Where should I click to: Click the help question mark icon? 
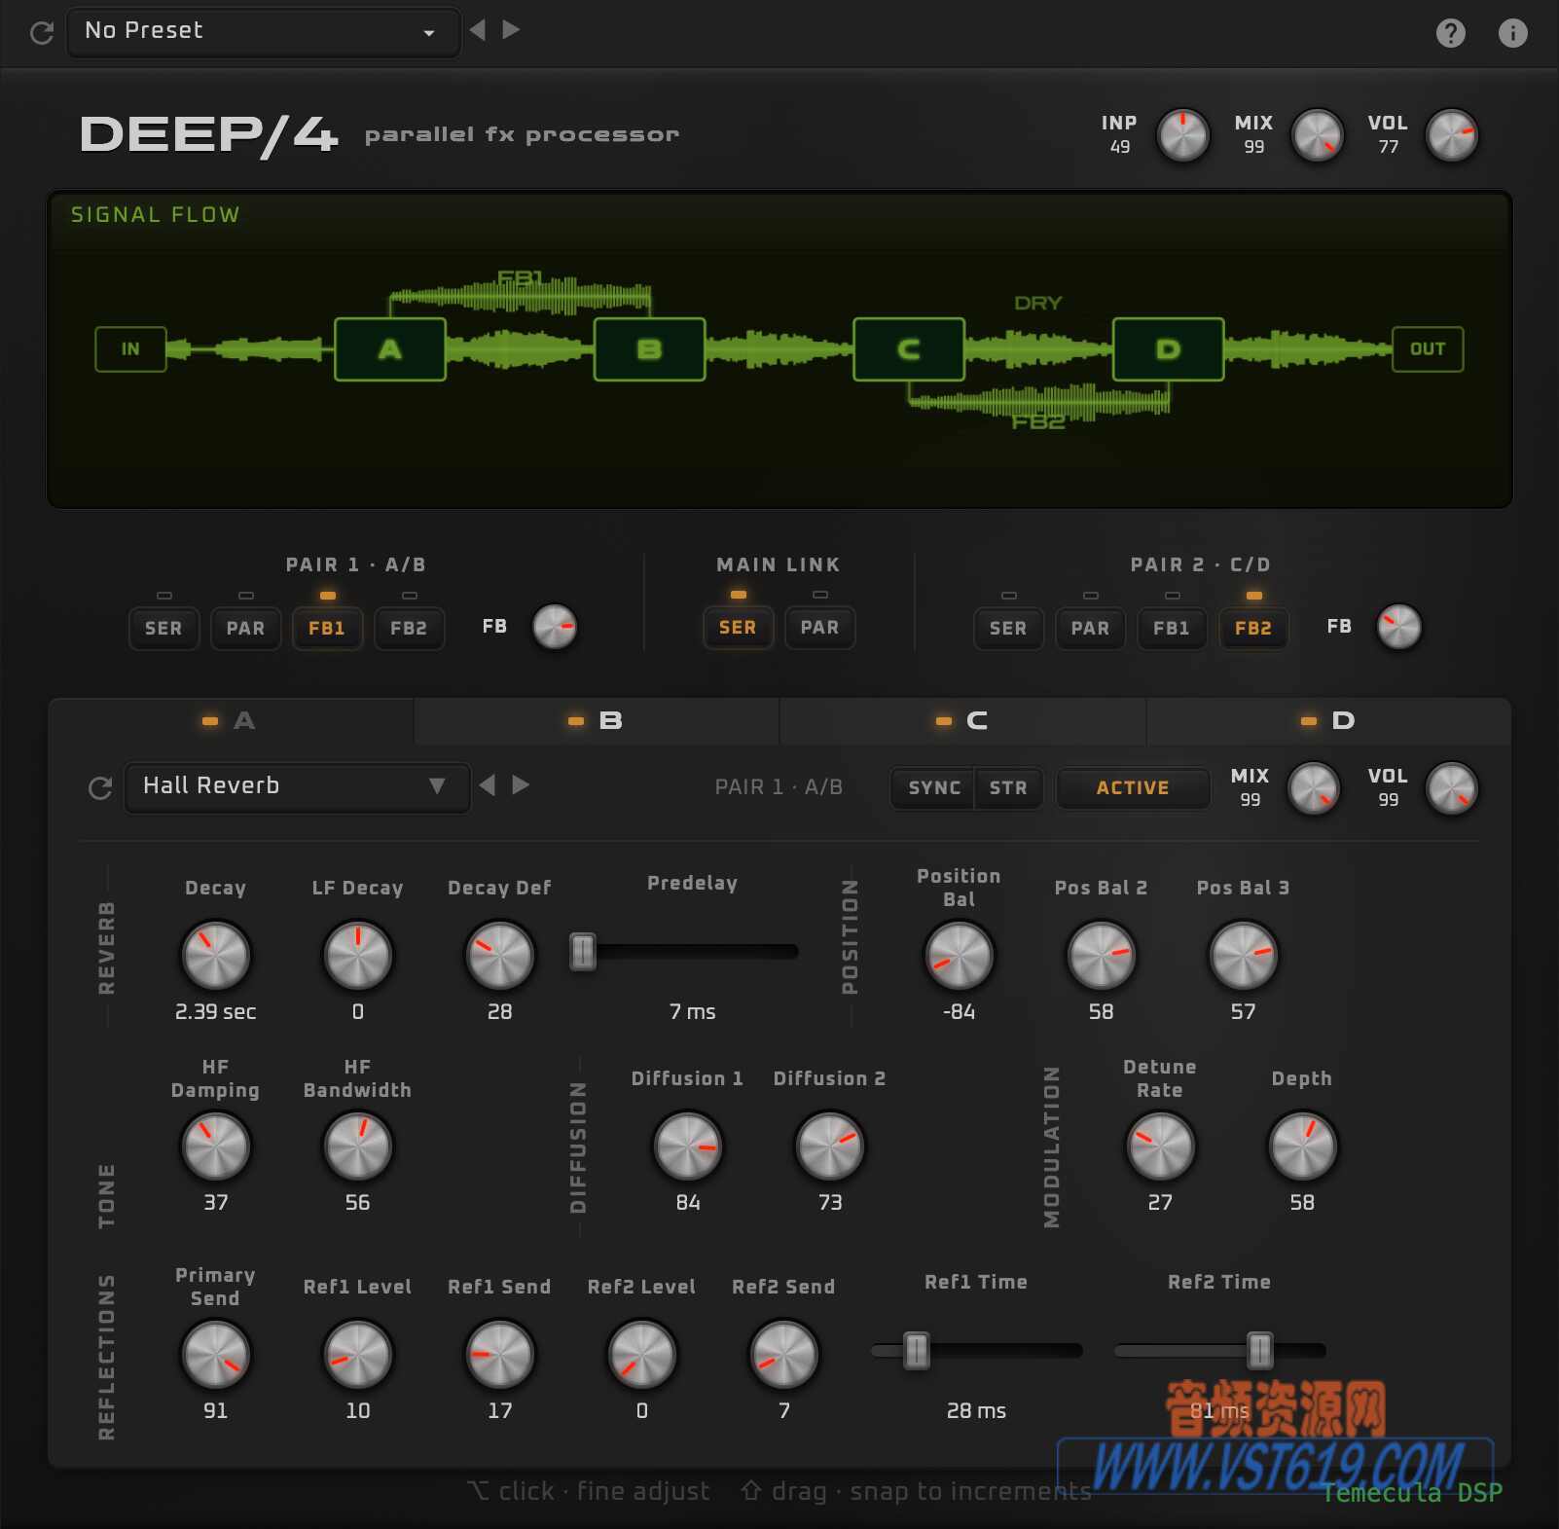1451,32
